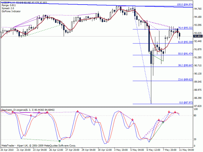203x152 pixels.
Task: Click the stochastic scale value 80
Action: (195, 115)
